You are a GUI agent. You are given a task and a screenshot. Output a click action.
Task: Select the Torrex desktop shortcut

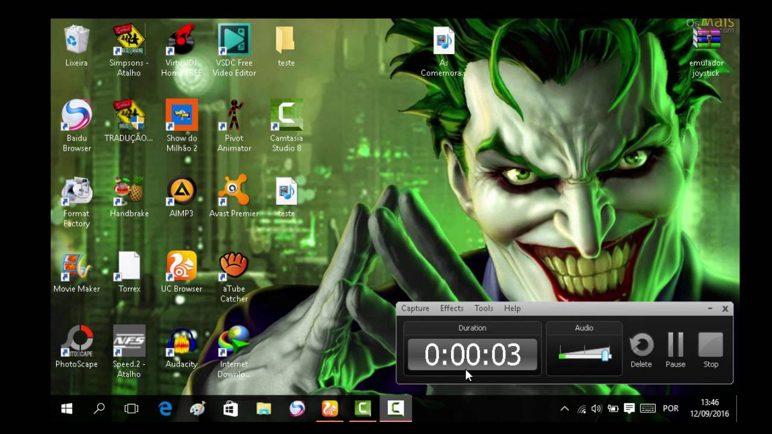click(x=129, y=272)
